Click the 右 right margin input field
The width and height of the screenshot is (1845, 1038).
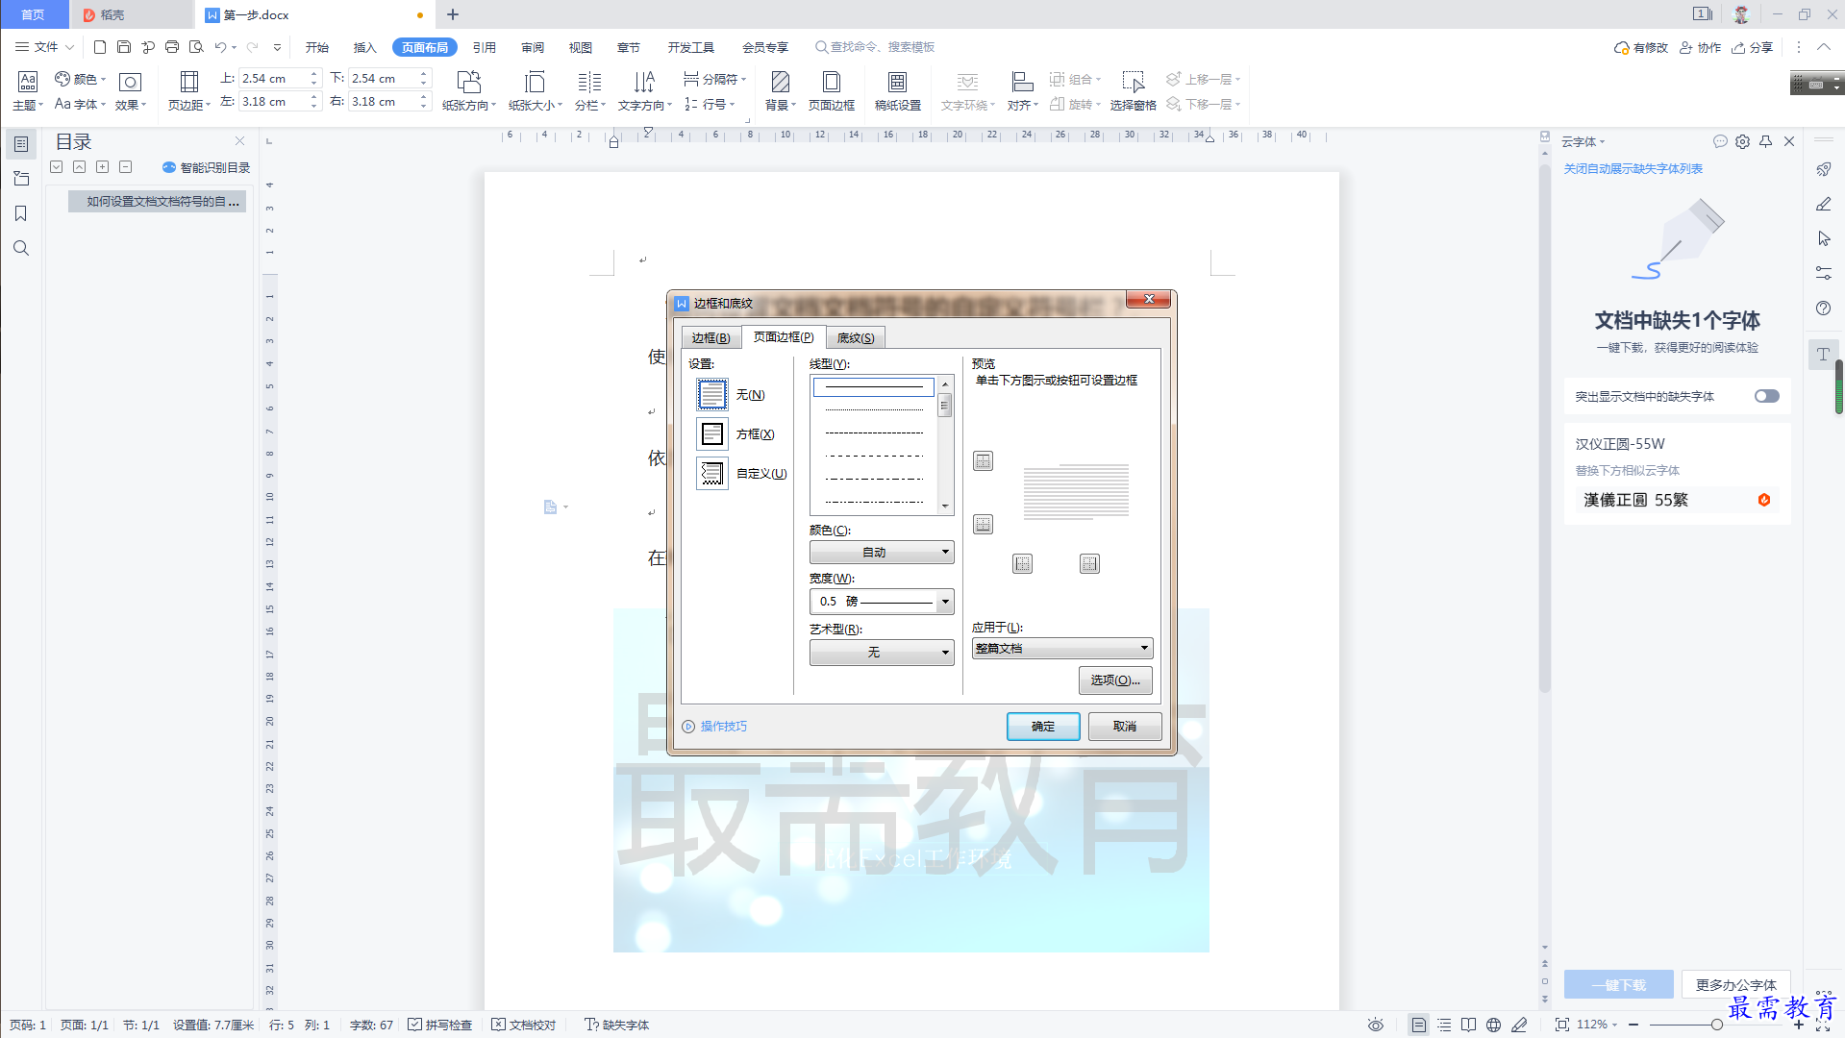coord(382,102)
